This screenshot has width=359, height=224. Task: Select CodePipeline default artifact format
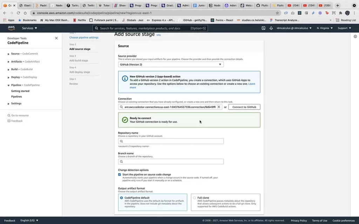[122, 198]
